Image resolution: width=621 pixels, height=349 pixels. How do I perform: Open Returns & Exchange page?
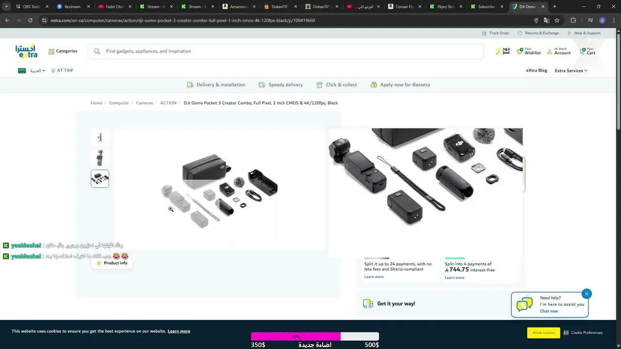(x=538, y=33)
